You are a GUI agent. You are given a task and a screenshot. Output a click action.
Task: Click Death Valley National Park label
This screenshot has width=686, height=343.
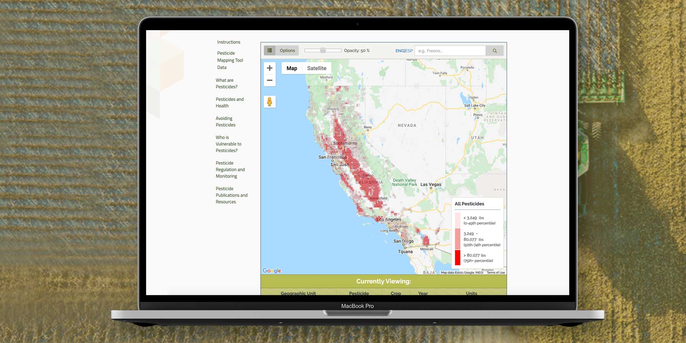(x=405, y=182)
